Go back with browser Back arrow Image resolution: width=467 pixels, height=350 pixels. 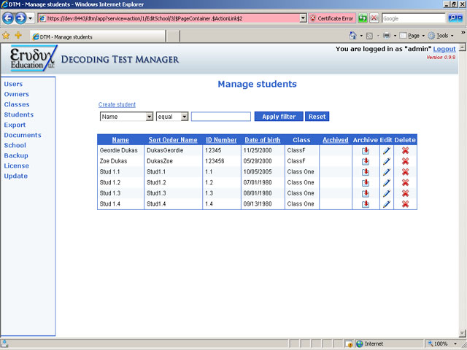[x=8, y=18]
